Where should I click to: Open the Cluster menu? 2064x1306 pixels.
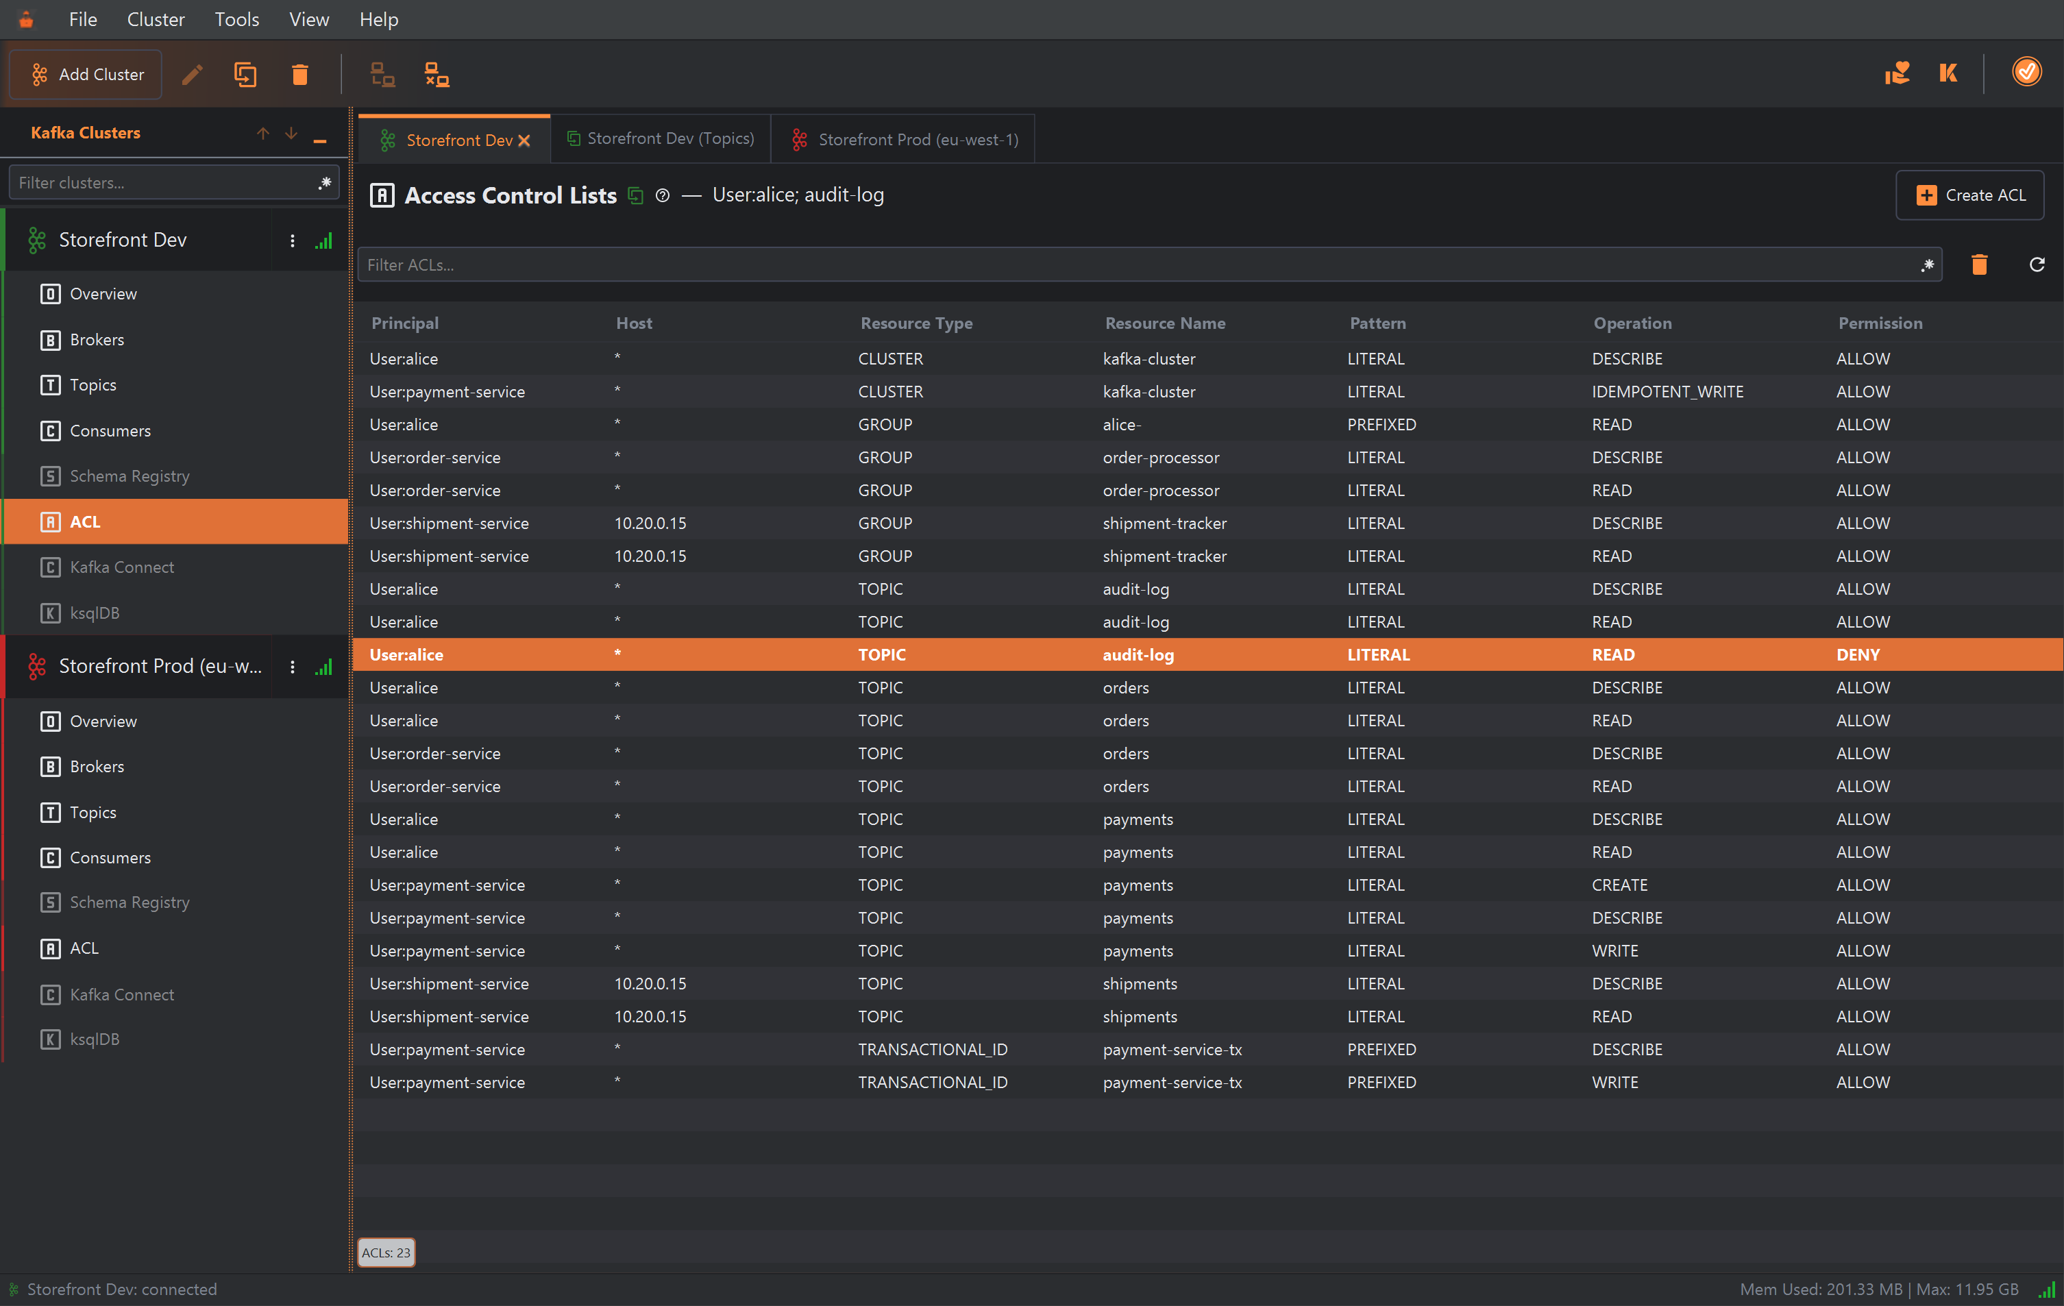155,19
